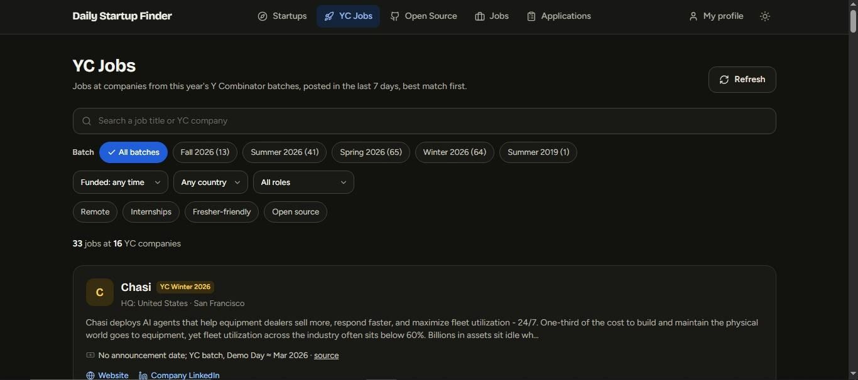Toggle light theme with sun icon

tap(764, 16)
